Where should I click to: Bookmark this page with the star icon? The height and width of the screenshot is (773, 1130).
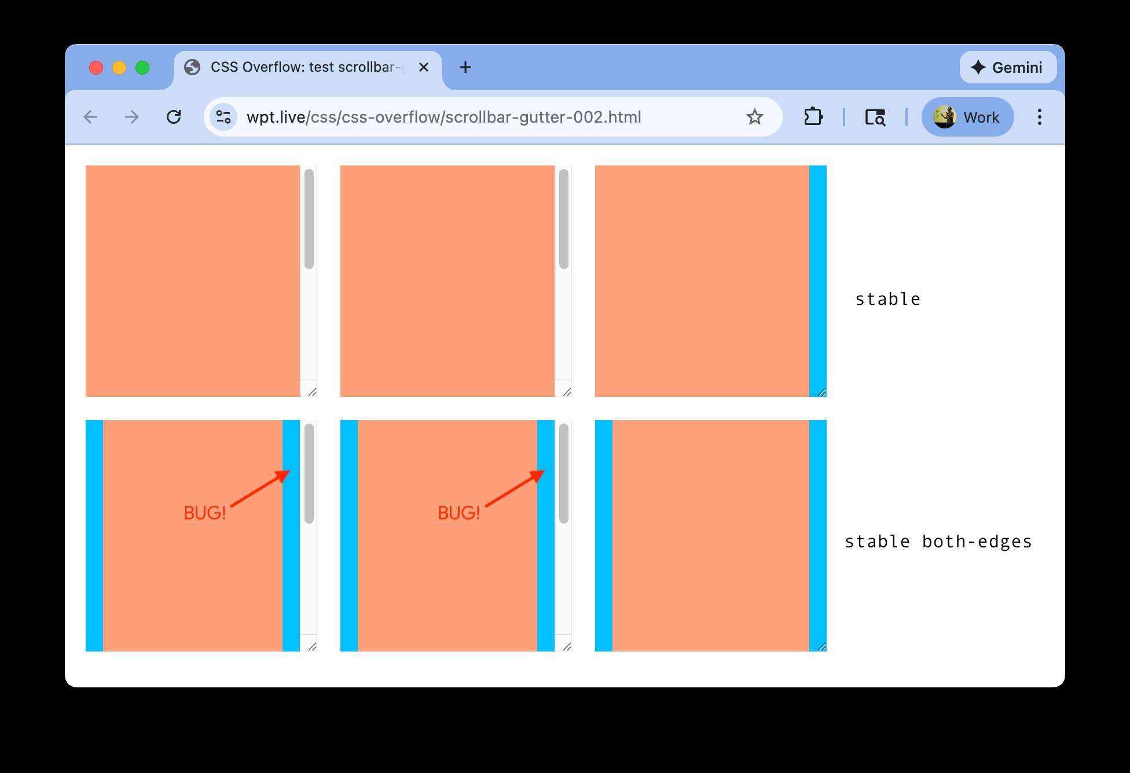pyautogui.click(x=754, y=117)
